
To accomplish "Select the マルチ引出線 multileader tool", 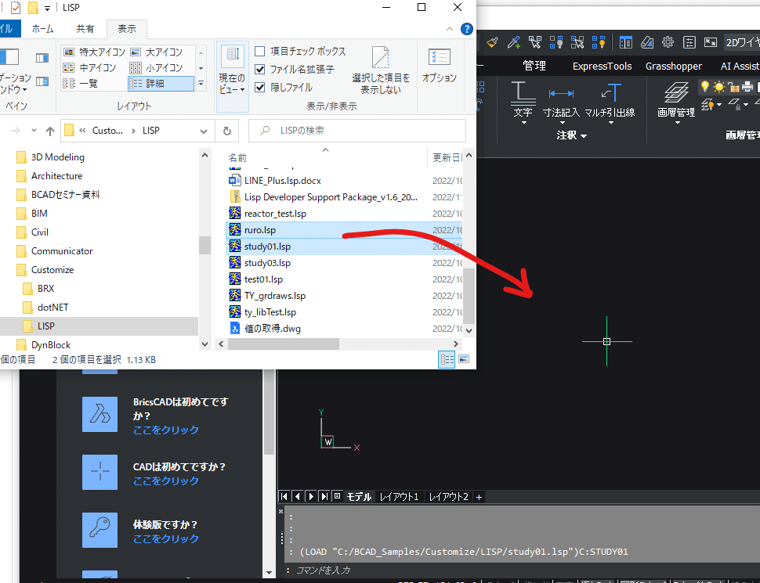I will (610, 100).
